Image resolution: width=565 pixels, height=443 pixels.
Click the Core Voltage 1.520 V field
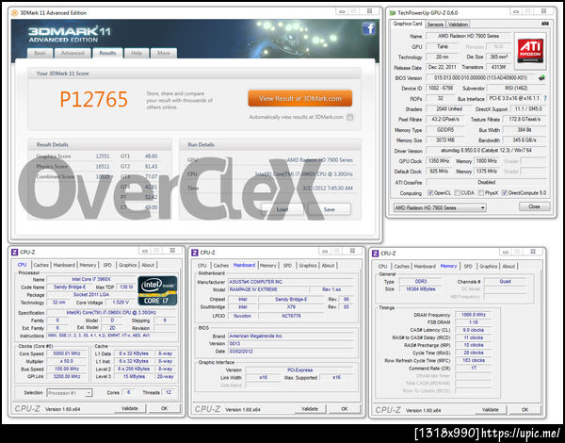click(120, 303)
